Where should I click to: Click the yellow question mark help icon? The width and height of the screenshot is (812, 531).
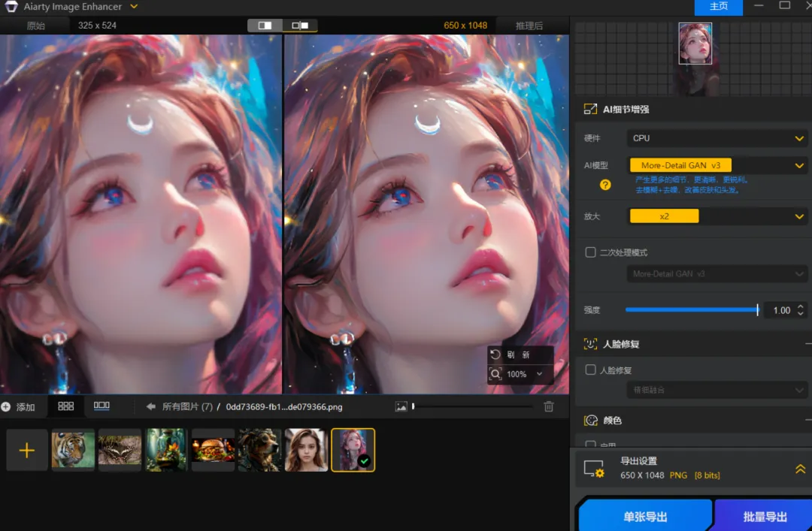tap(604, 185)
